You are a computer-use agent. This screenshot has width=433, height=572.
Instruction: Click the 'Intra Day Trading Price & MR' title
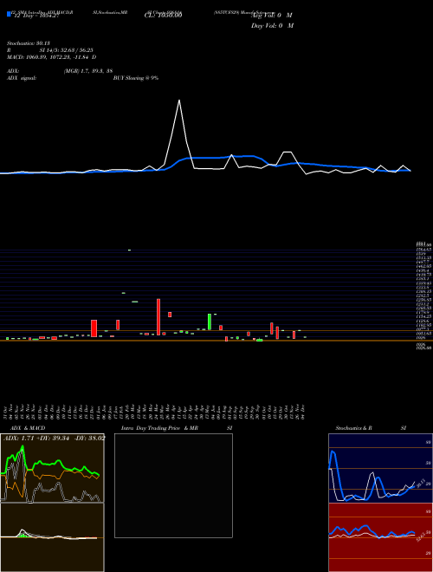[160, 428]
